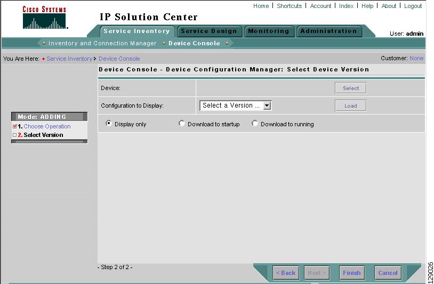Open the Index link
Viewport: 434px width, 284px height.
[346, 6]
